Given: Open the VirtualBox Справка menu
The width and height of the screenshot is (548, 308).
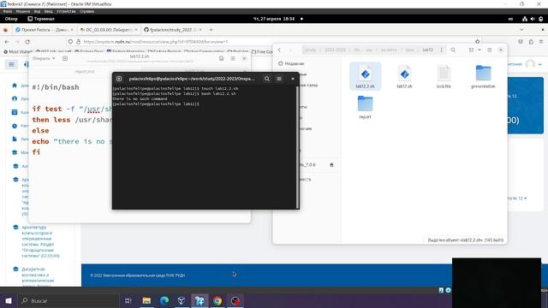Looking at the screenshot, I should [86, 11].
